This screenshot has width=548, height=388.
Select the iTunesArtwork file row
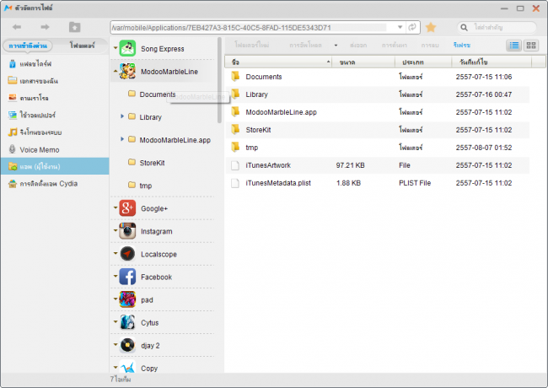[378, 165]
